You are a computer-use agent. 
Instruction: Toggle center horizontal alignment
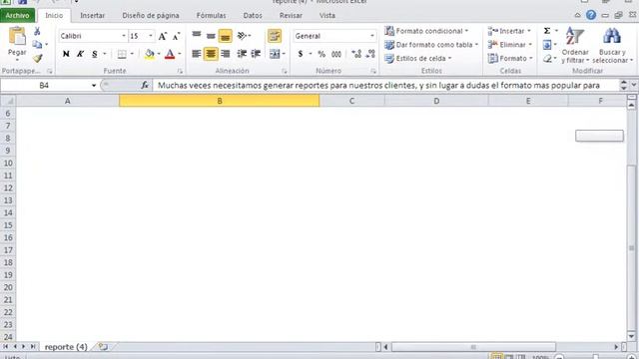tap(211, 54)
